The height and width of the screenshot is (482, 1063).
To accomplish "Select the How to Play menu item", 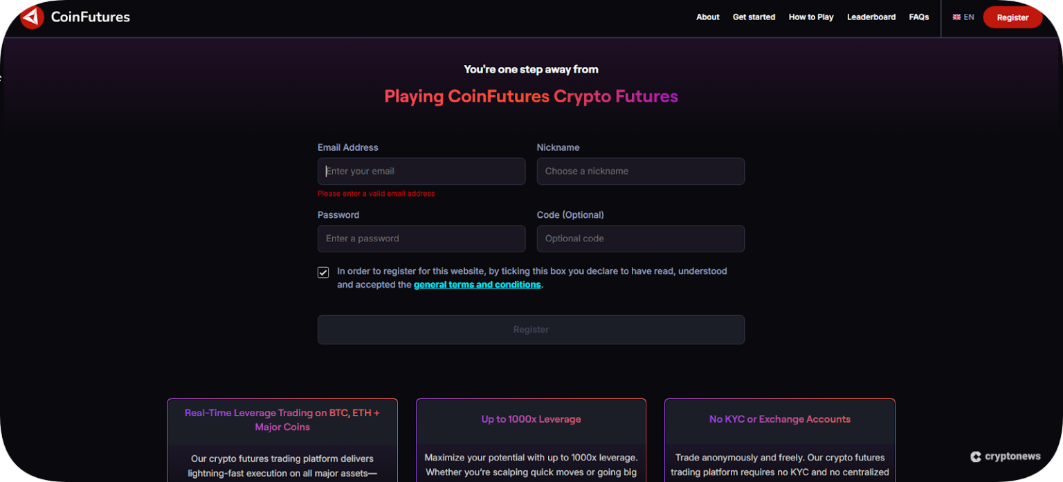I will [x=810, y=17].
